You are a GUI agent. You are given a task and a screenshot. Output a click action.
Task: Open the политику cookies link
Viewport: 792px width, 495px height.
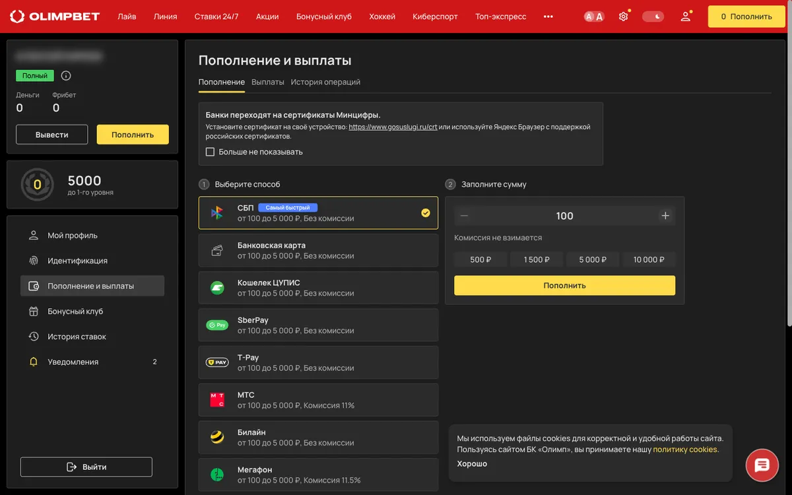tap(685, 449)
